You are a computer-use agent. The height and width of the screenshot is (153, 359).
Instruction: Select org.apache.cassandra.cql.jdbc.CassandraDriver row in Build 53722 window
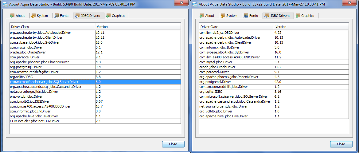click(274, 101)
